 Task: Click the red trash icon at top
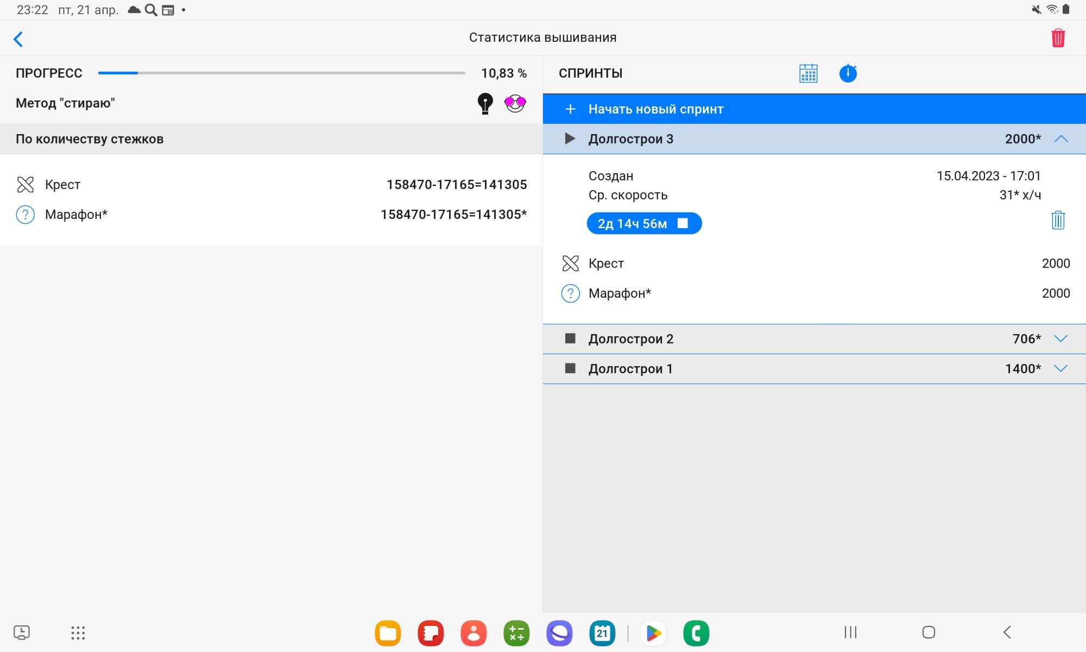tap(1058, 38)
